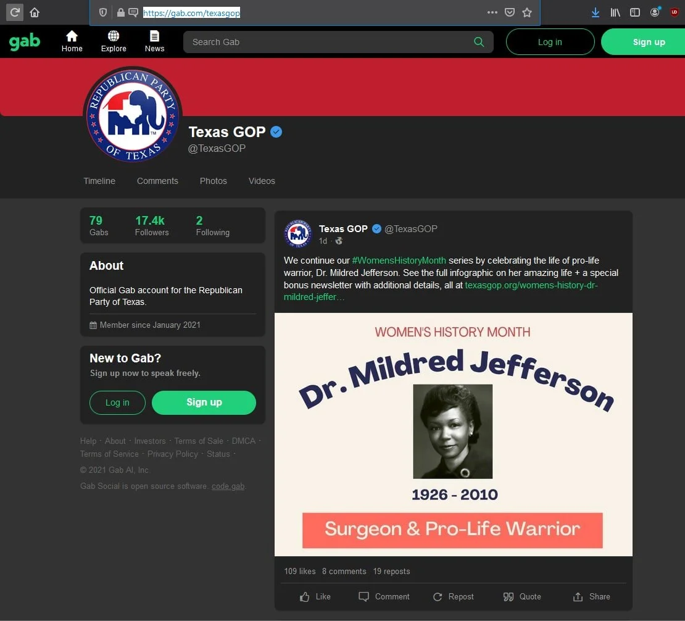Share the post
The width and height of the screenshot is (685, 621).
coord(591,596)
